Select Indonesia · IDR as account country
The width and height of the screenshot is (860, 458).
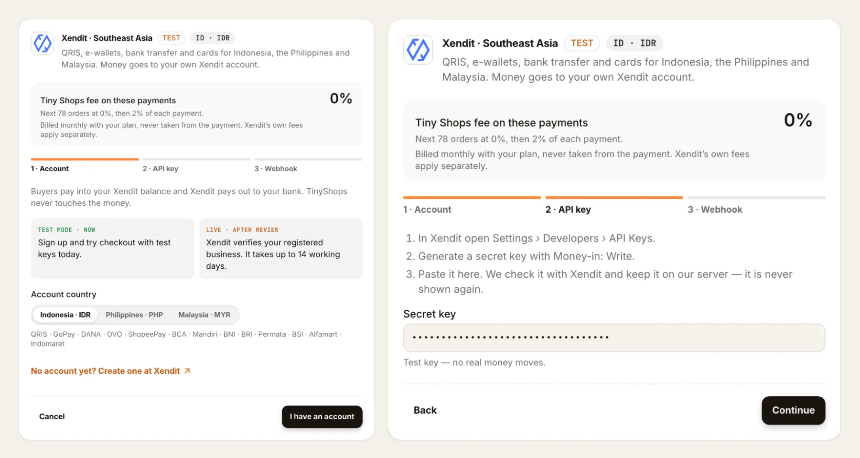tap(65, 315)
